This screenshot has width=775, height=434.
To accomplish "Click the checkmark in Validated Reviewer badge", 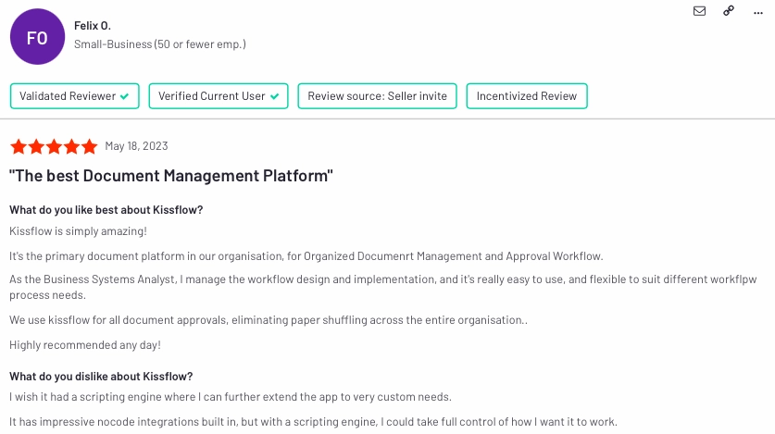I will click(125, 96).
